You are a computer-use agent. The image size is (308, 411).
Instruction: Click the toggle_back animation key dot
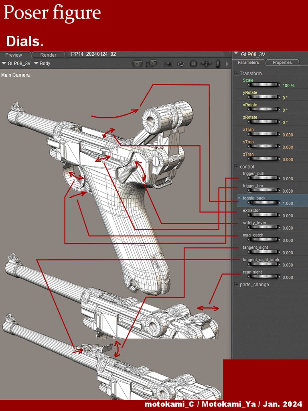(x=239, y=197)
